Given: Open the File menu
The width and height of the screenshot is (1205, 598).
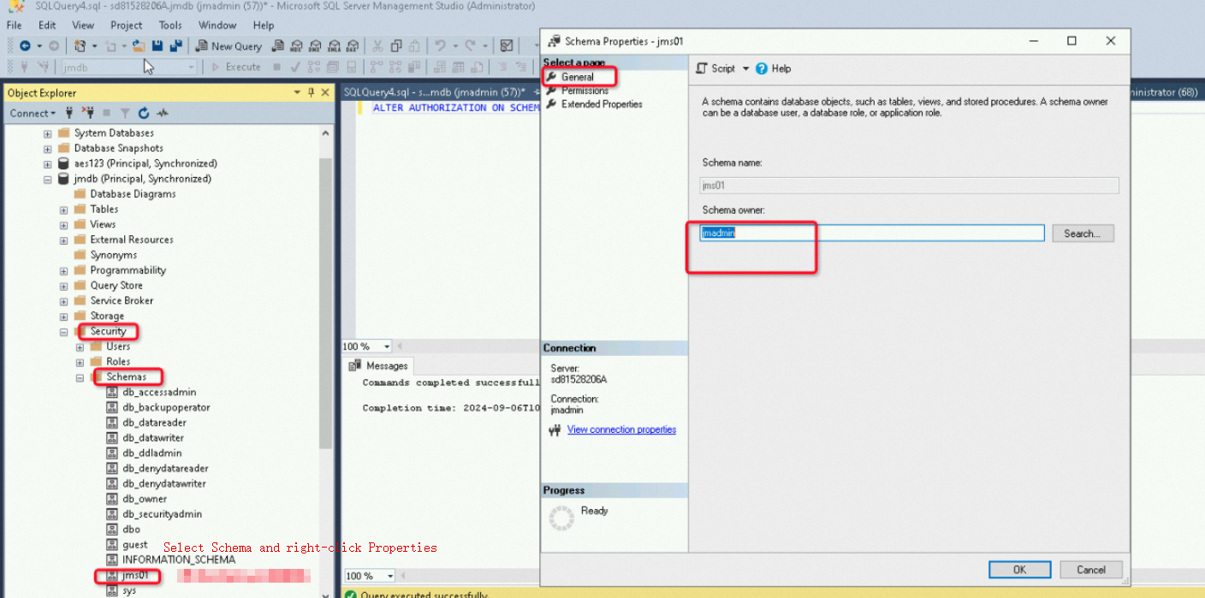Looking at the screenshot, I should [14, 25].
